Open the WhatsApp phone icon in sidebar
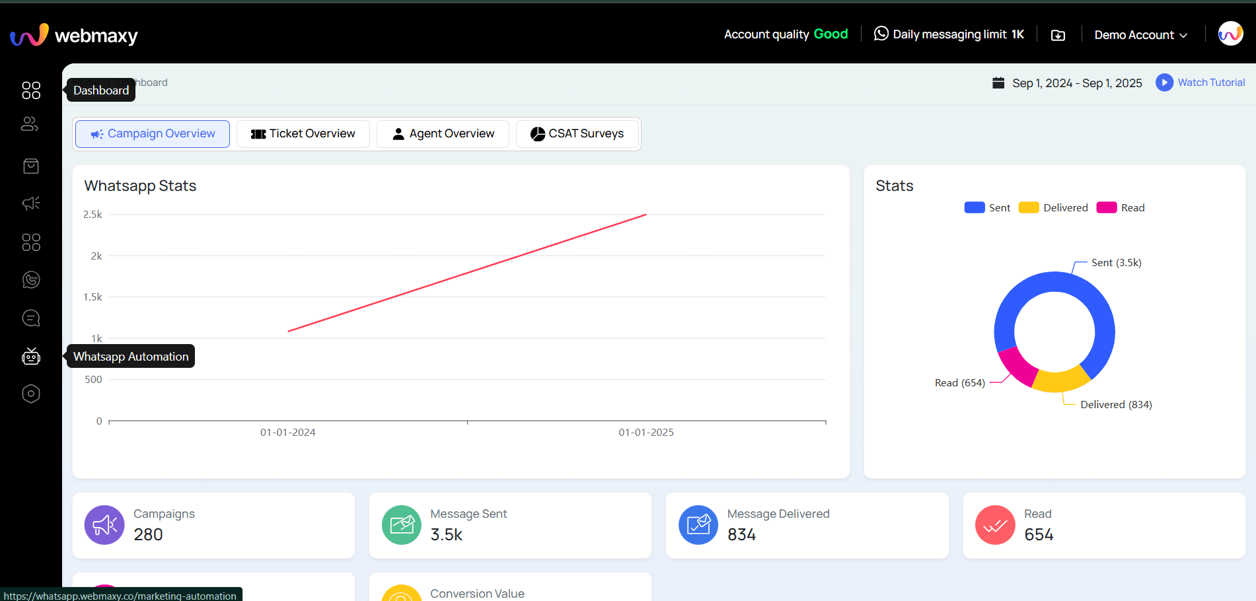Image resolution: width=1256 pixels, height=601 pixels. 31,280
